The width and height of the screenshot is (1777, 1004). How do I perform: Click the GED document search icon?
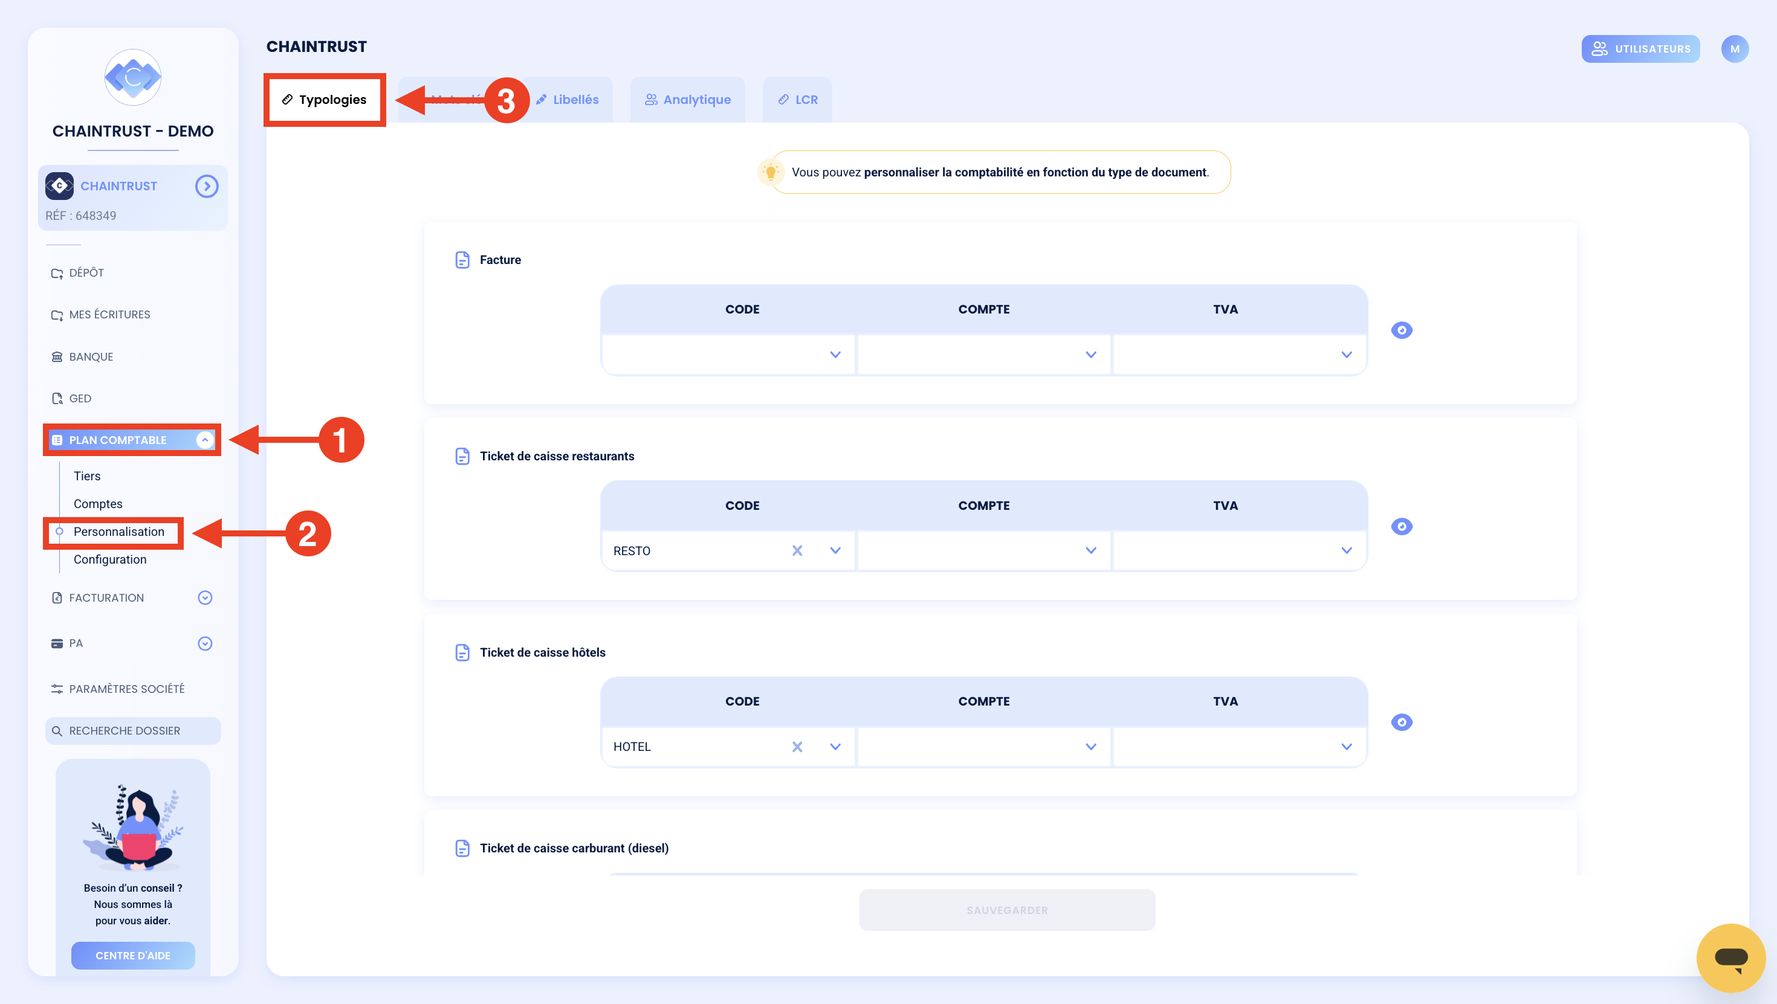click(x=57, y=399)
